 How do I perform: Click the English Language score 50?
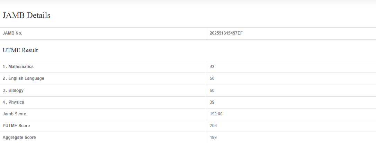point(212,78)
